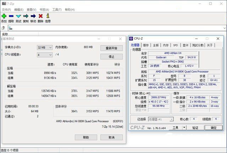Click the Ver. 1.76.0.x64 version text
Viewport: 227px width, 153px height.
point(156,128)
